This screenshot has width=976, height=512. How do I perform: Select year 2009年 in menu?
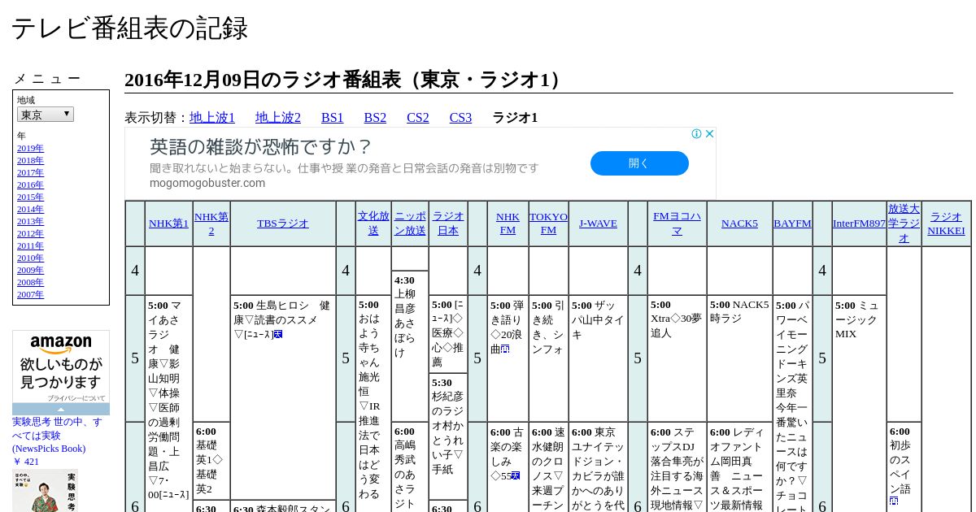(x=30, y=270)
